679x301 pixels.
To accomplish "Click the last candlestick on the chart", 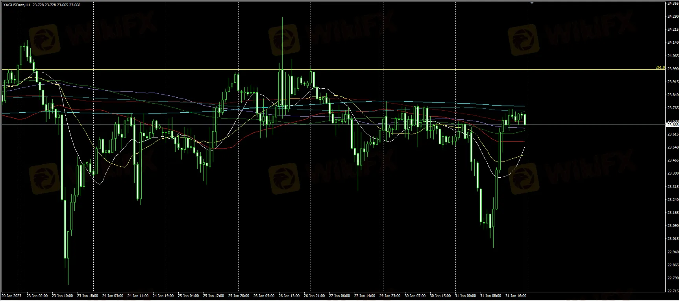I will [x=525, y=119].
